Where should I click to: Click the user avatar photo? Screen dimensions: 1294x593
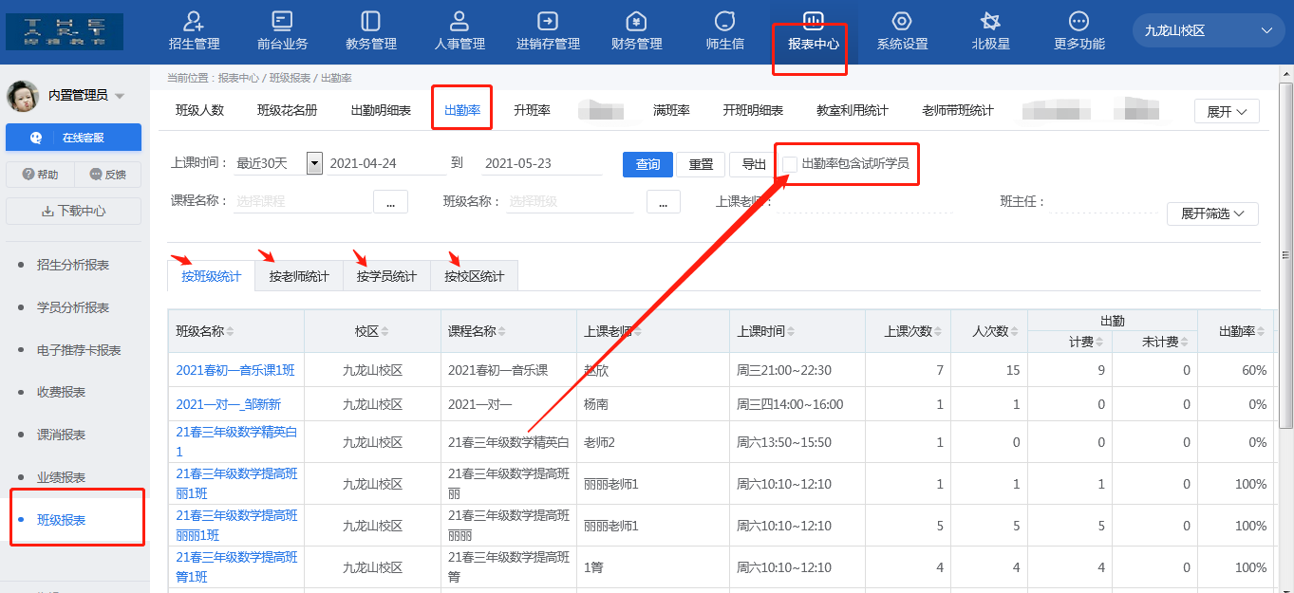23,95
